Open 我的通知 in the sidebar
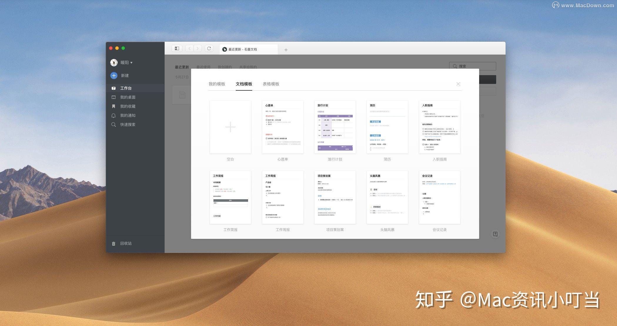 pyautogui.click(x=135, y=115)
